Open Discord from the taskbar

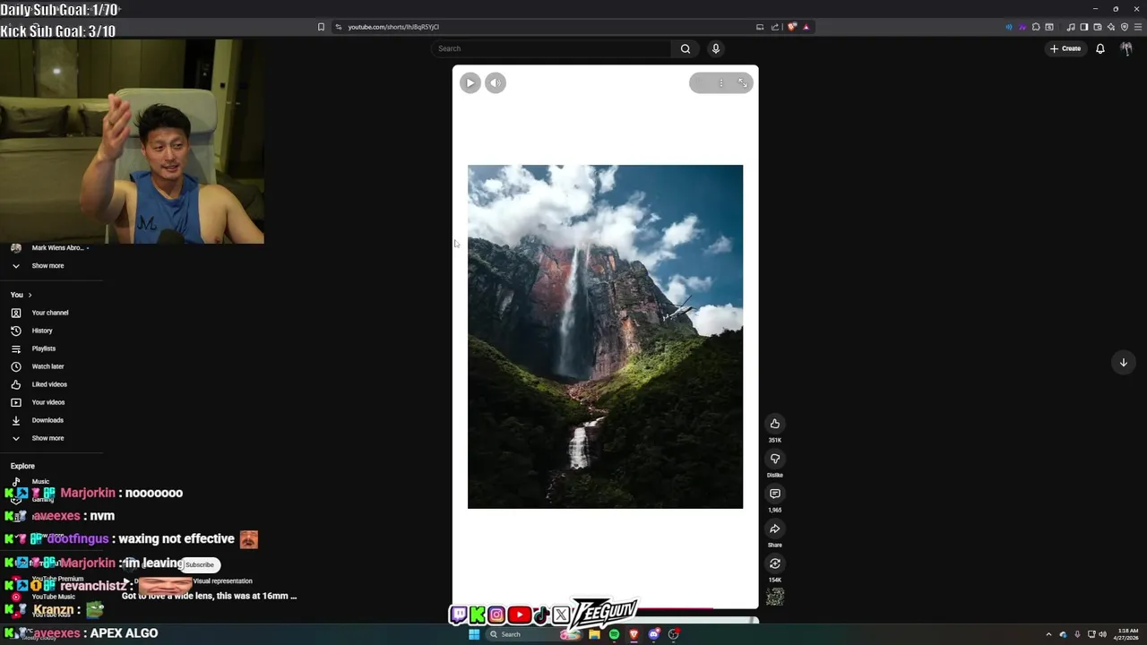pos(654,634)
